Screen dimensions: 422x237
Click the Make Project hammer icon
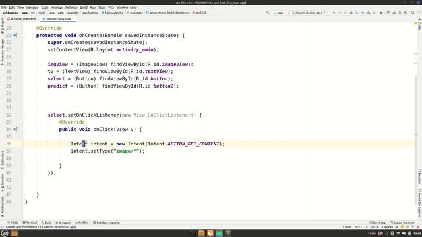point(268,13)
